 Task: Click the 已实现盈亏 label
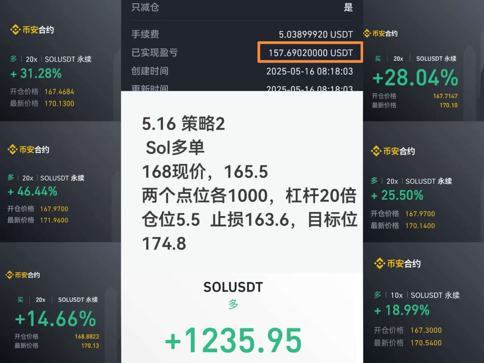(x=154, y=53)
